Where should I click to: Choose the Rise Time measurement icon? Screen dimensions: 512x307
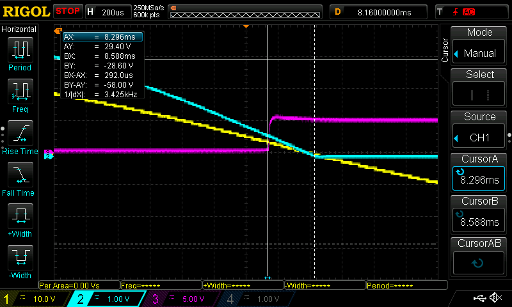[x=20, y=133]
